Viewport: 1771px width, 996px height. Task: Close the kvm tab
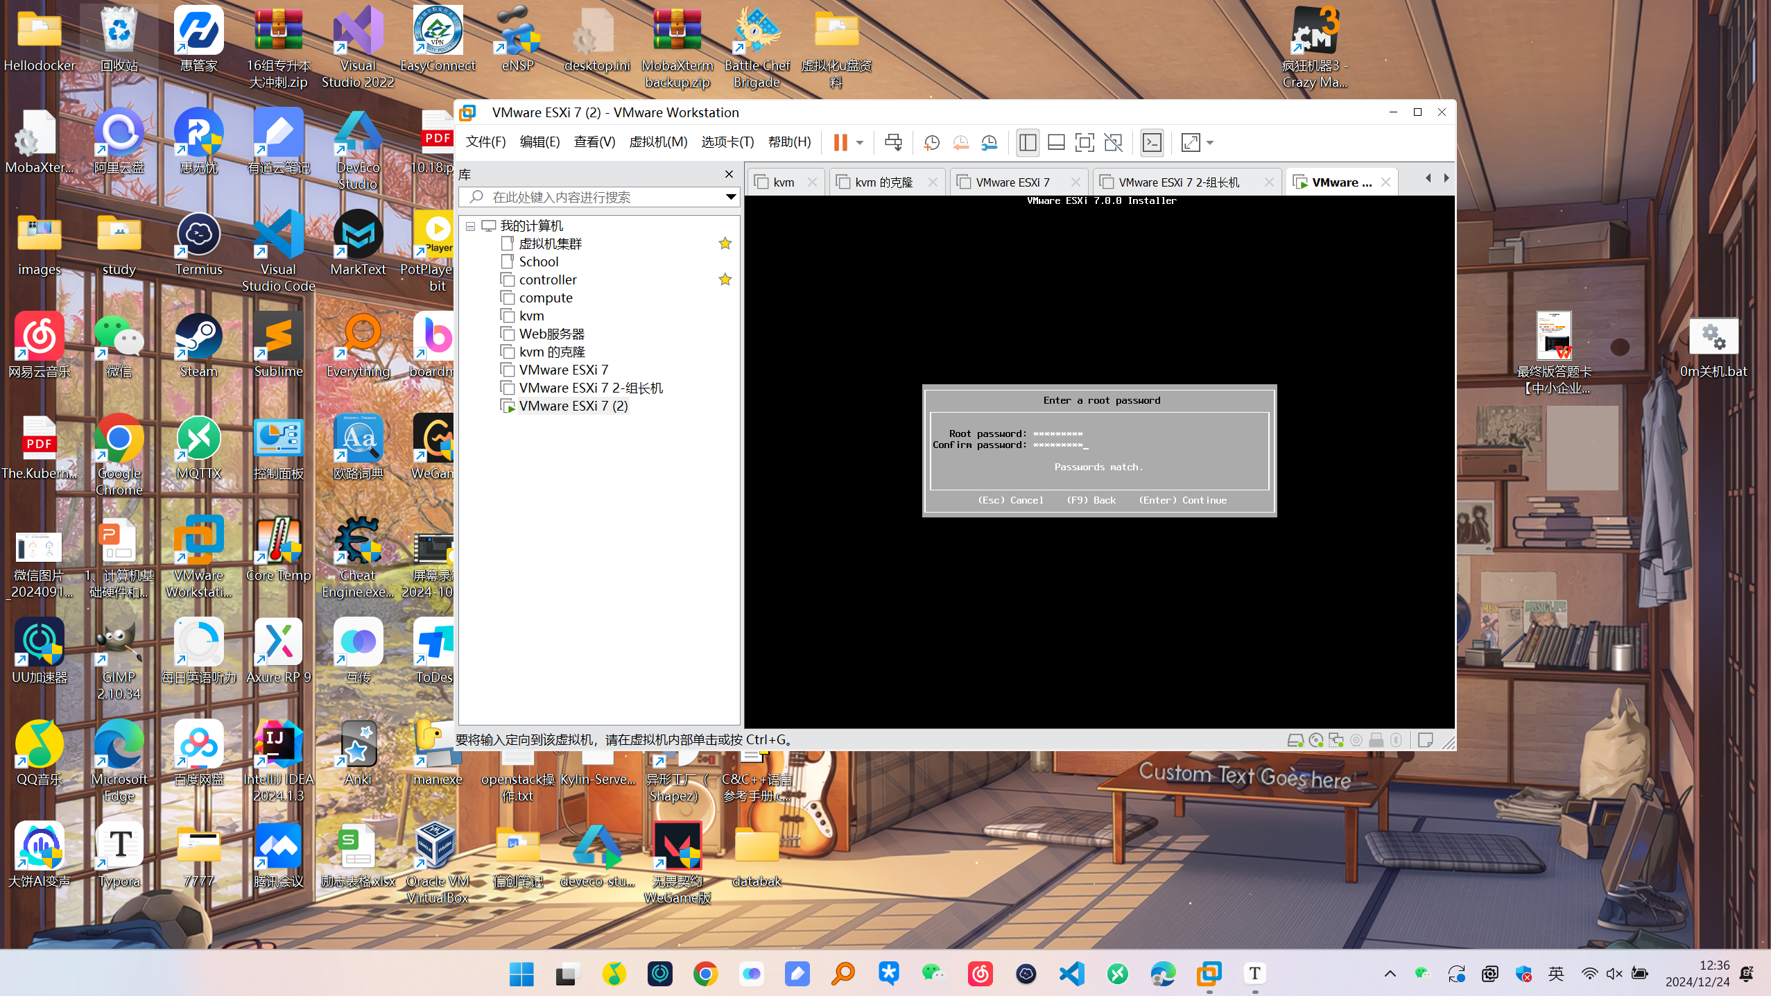(x=812, y=182)
